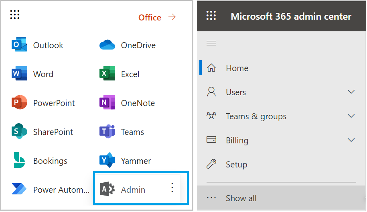Open the OneDrive cloud icon
The height and width of the screenshot is (212, 367).
[107, 45]
